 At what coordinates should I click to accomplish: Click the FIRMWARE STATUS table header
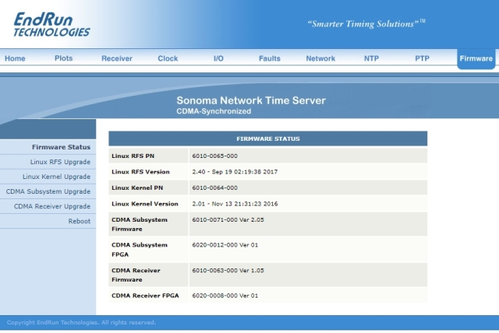pyautogui.click(x=268, y=138)
